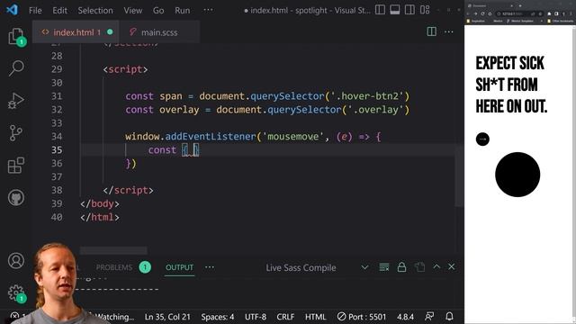Open the Edit menu
The height and width of the screenshot is (324, 576).
59,10
